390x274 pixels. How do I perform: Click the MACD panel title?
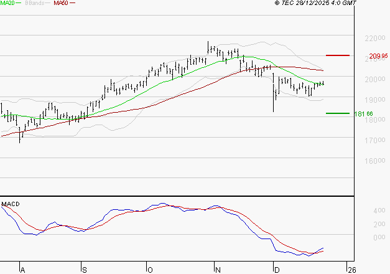pos(11,204)
